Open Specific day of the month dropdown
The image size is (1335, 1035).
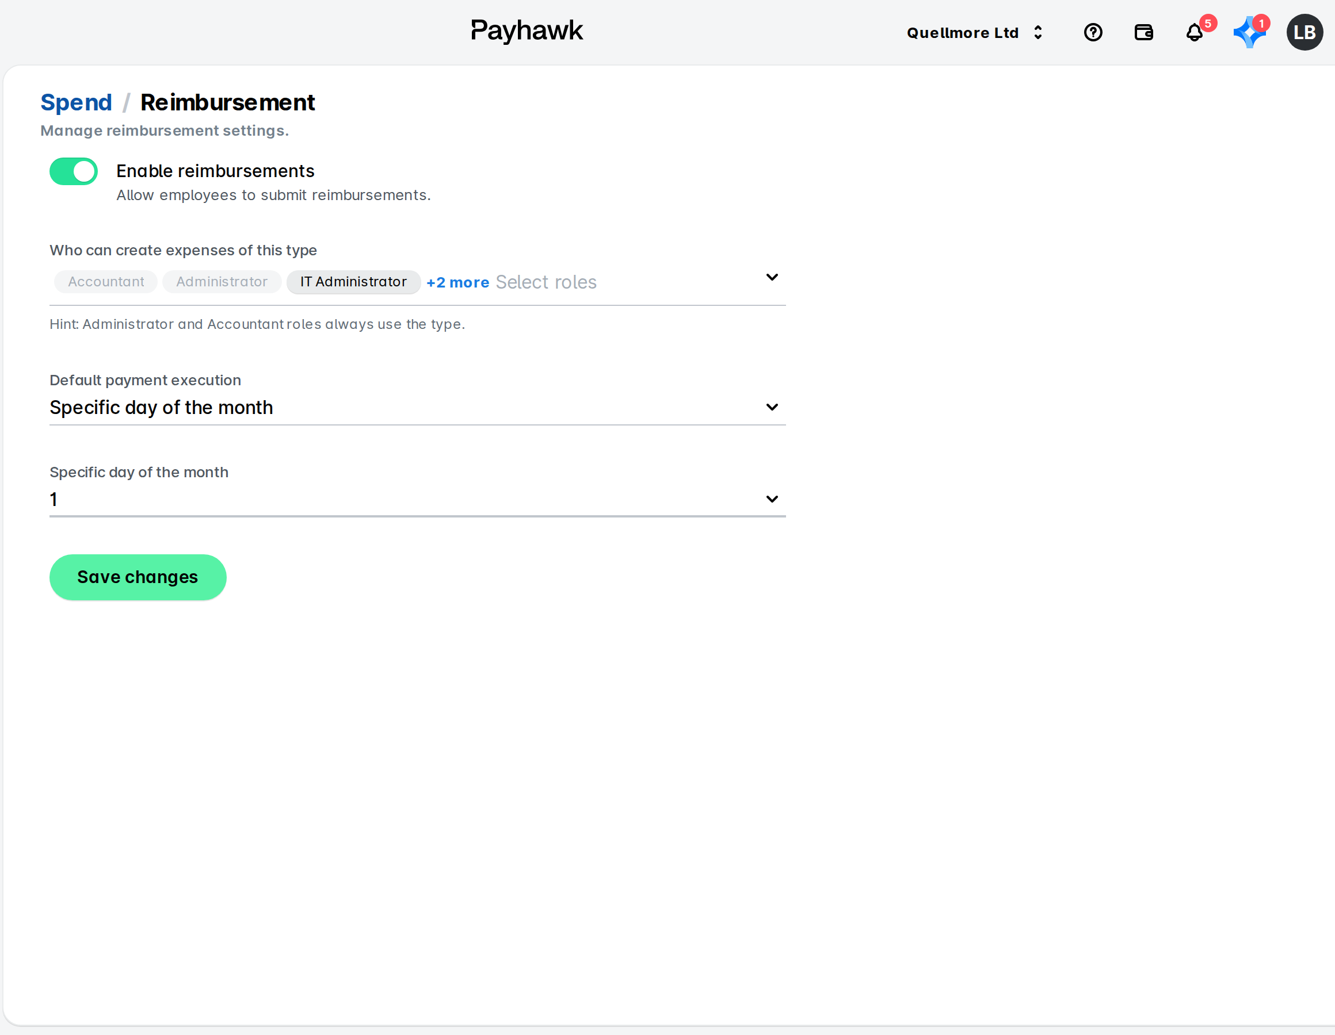coord(418,499)
